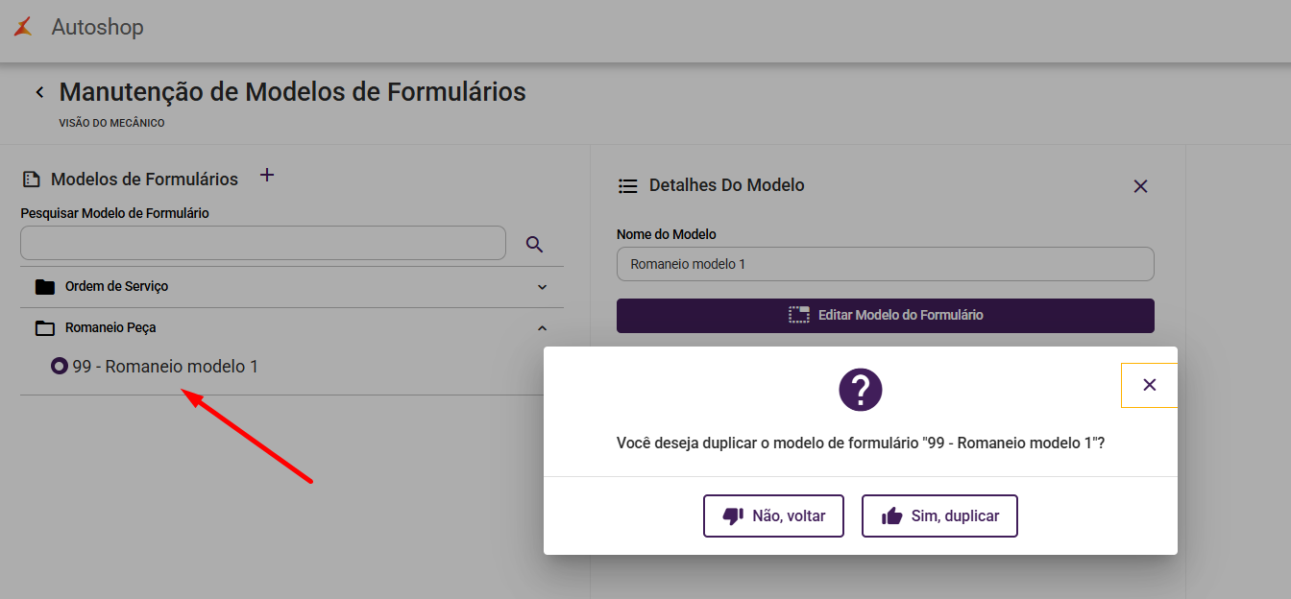1291x599 pixels.
Task: Confirm with Sim, duplicar button
Action: [938, 515]
